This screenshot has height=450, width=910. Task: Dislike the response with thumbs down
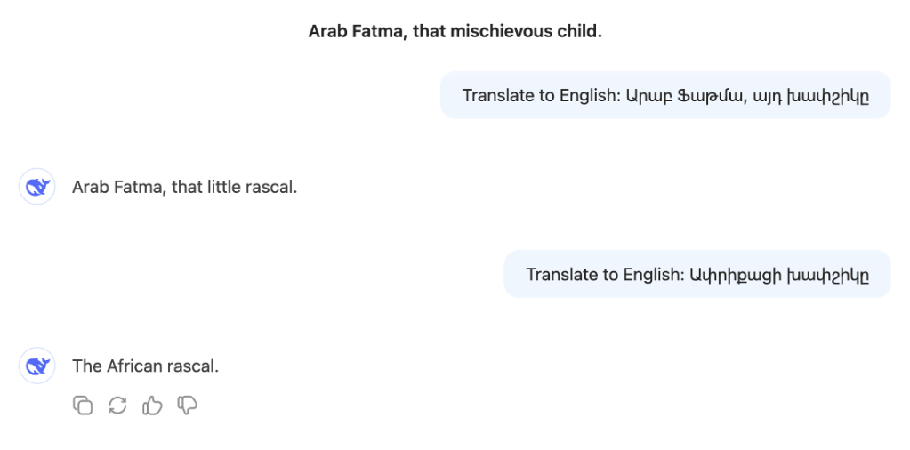coord(187,406)
